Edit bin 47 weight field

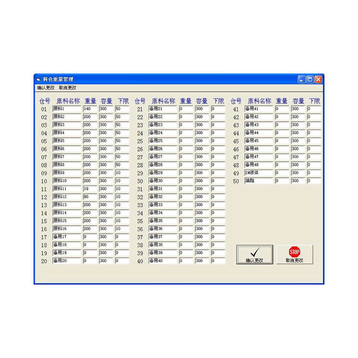tap(282, 157)
